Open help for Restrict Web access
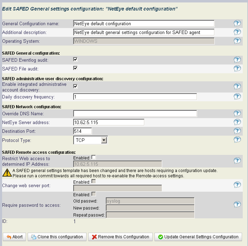Screen dimensions: 248x246 [237, 160]
